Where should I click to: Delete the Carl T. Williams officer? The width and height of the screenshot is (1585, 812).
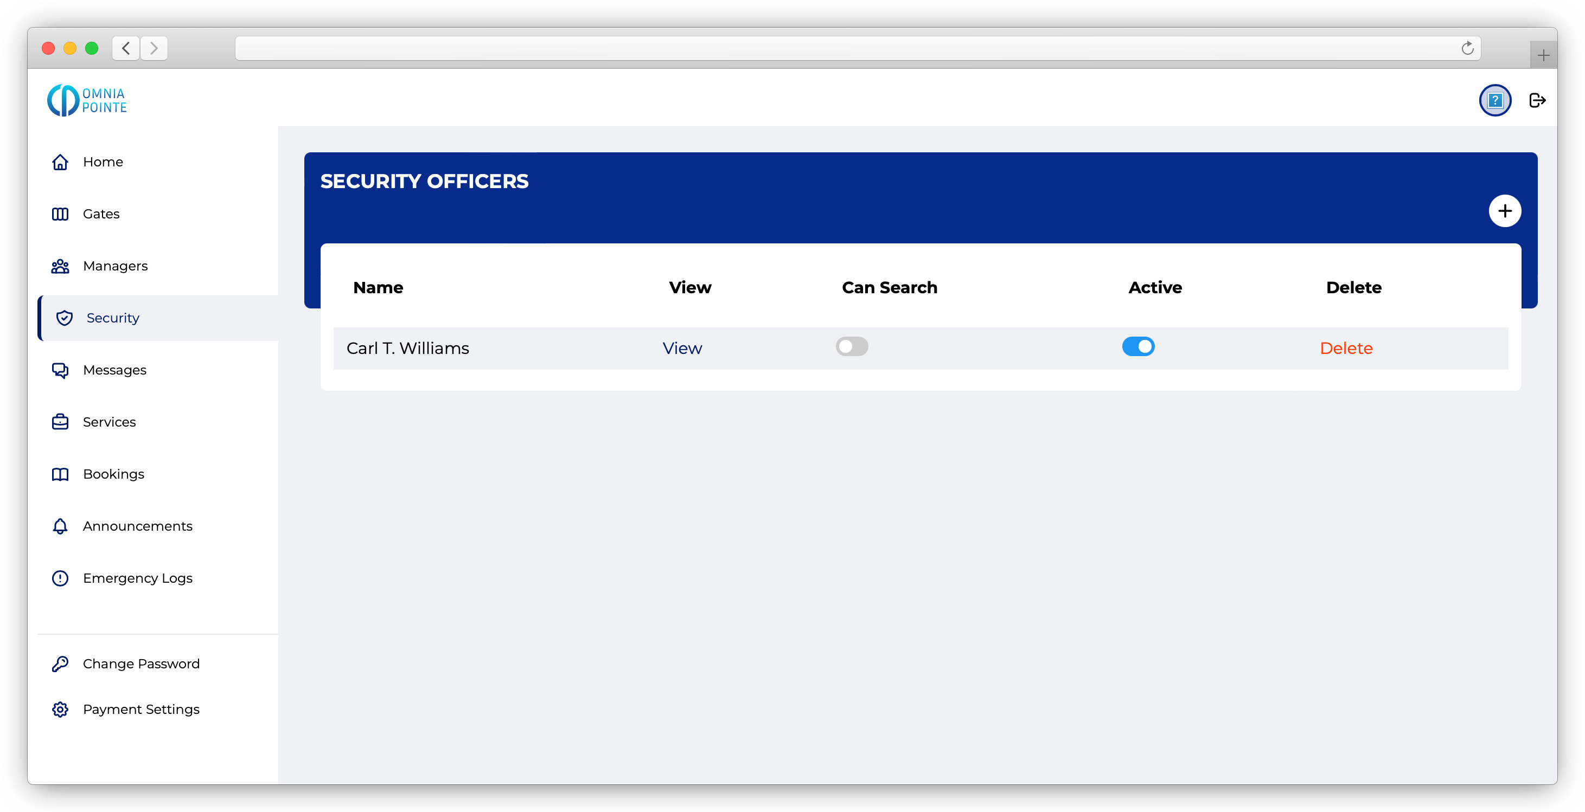[x=1346, y=349]
